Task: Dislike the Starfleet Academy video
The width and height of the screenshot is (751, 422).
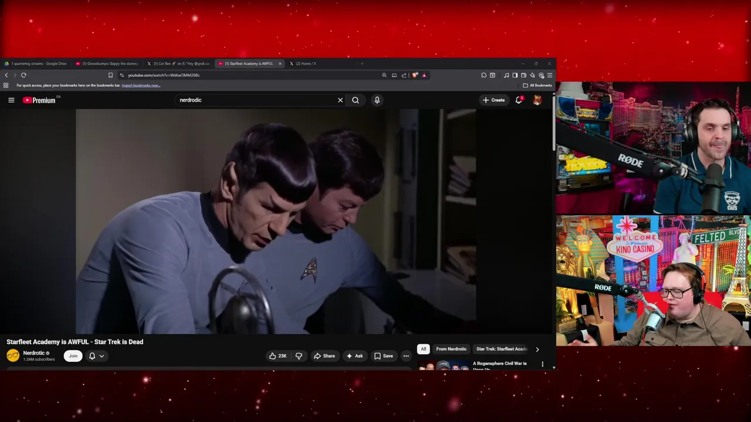Action: 299,356
